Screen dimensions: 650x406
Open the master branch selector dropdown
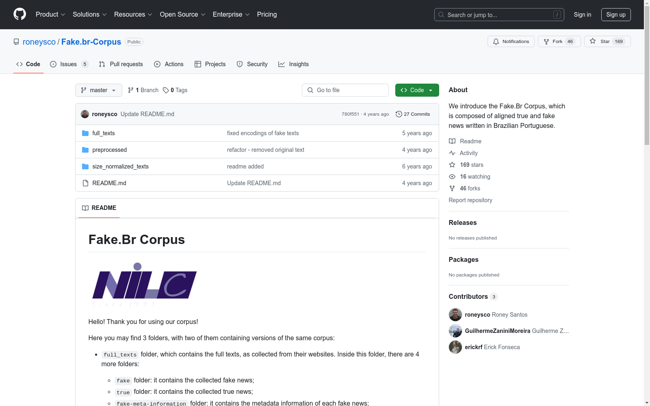pyautogui.click(x=99, y=90)
